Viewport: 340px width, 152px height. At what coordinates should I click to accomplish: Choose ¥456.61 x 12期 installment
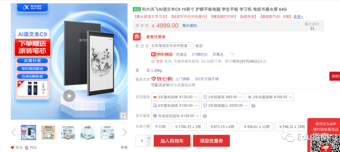tap(257, 127)
